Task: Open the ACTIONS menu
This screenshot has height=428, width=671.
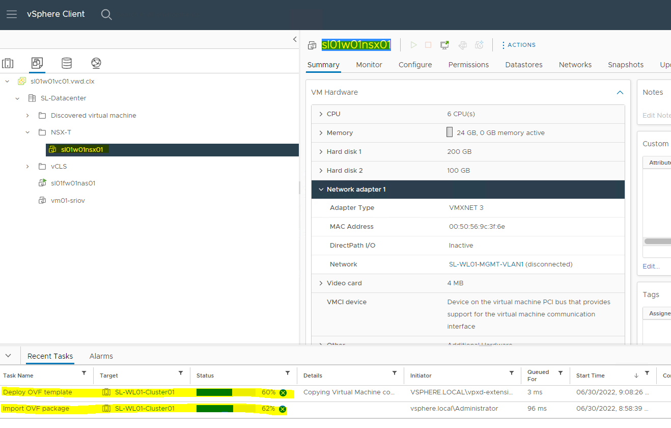Action: click(518, 45)
